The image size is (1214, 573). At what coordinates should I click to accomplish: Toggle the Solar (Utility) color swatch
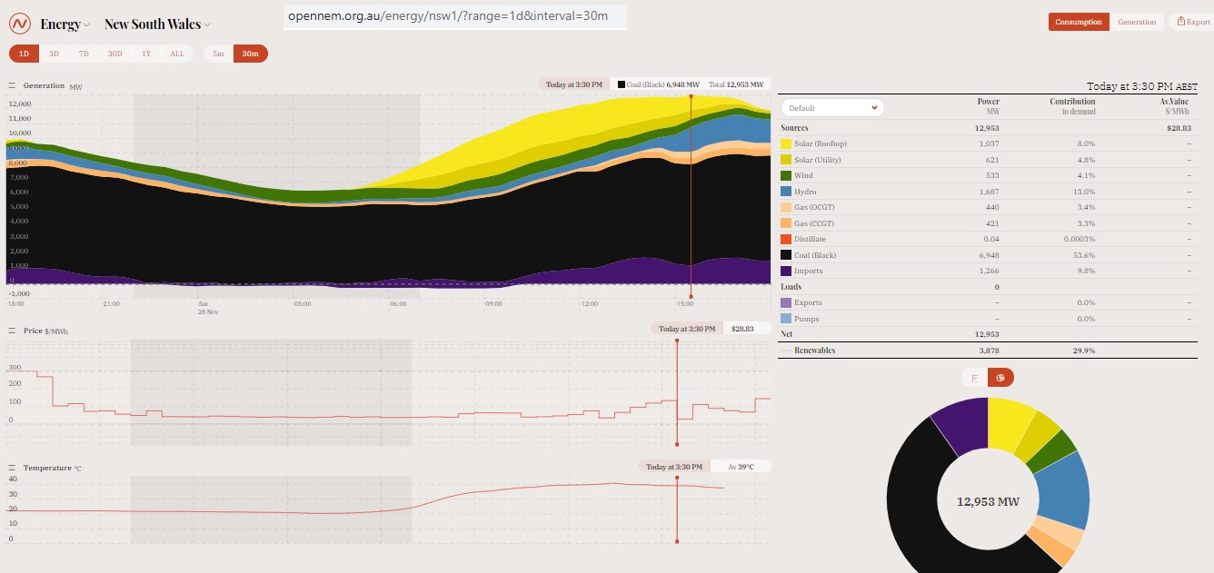click(786, 160)
